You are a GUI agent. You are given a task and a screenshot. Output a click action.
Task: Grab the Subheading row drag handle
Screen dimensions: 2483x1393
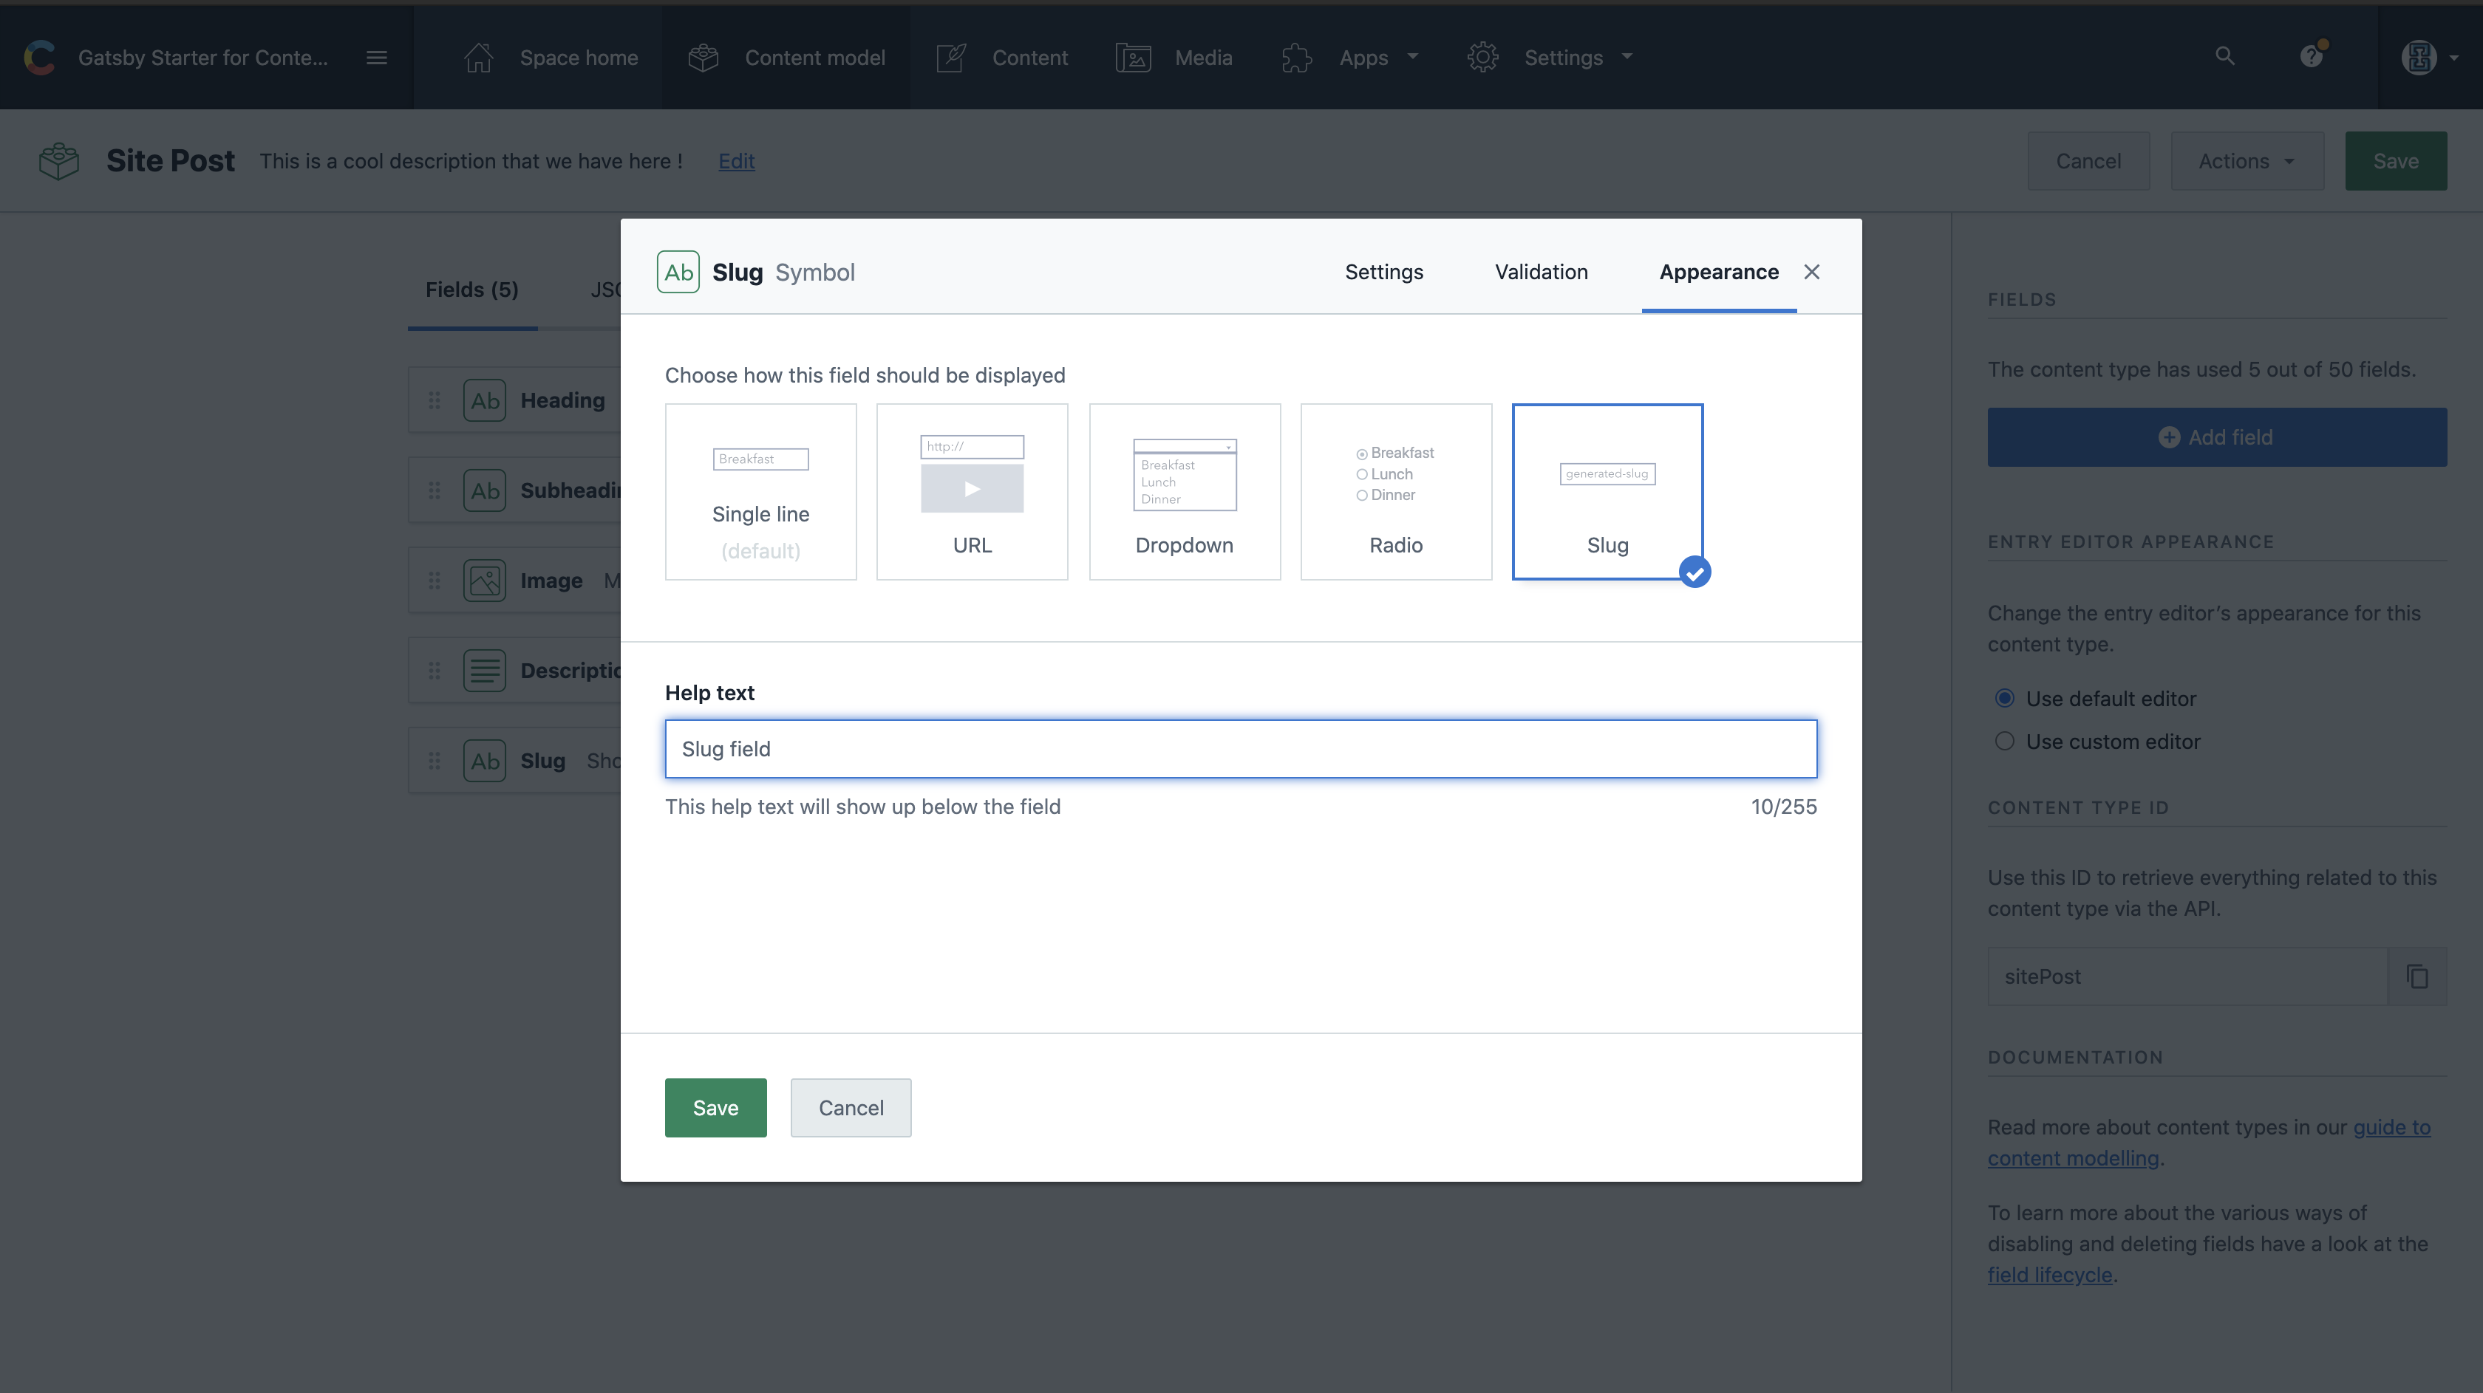click(x=435, y=490)
